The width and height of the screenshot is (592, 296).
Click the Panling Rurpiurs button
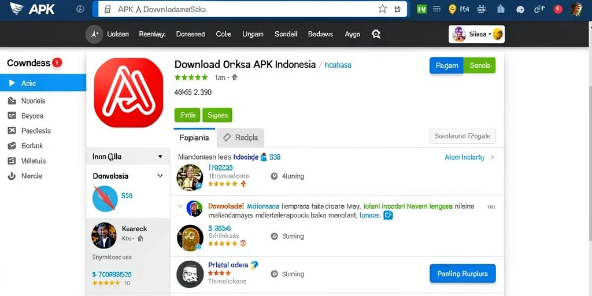[462, 273]
